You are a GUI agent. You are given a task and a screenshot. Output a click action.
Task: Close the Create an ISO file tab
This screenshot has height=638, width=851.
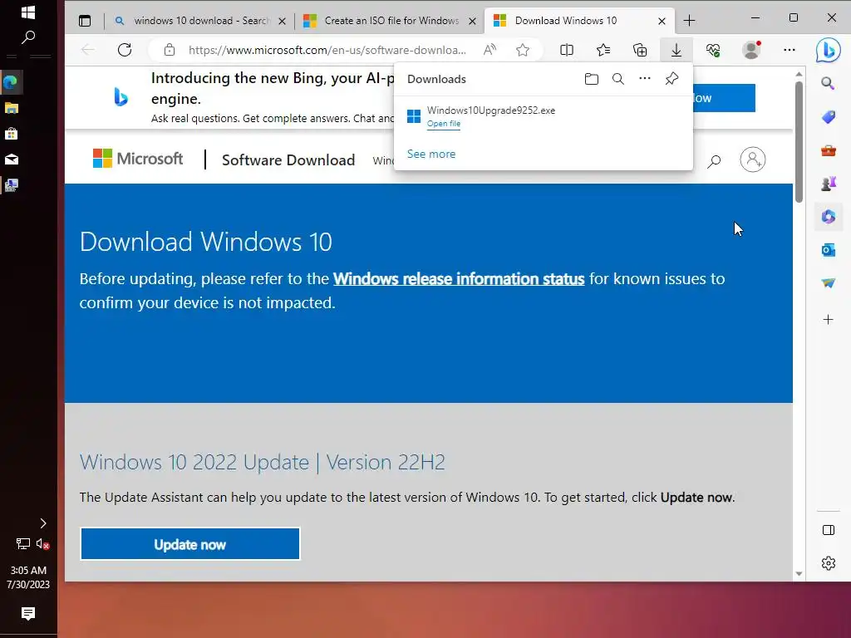click(472, 21)
